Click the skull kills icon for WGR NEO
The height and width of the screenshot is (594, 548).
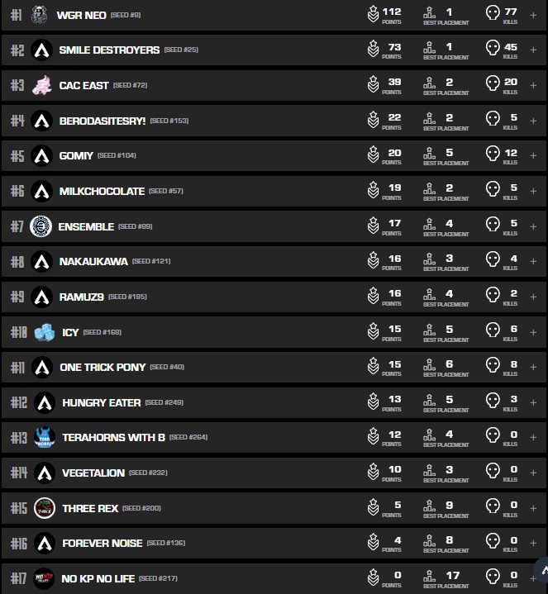pos(493,14)
